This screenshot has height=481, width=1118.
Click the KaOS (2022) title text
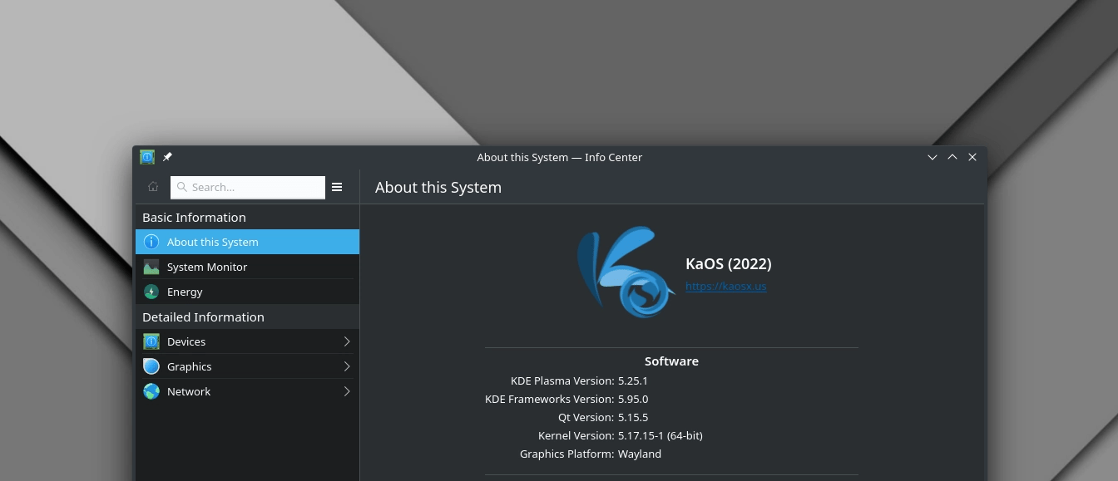tap(729, 263)
